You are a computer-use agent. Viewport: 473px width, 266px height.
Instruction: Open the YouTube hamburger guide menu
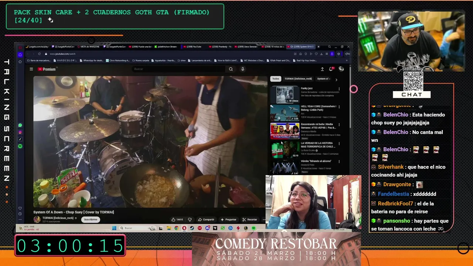click(x=31, y=69)
